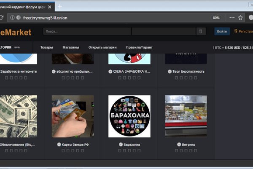Open the page actions three-dot menu

tap(231, 18)
